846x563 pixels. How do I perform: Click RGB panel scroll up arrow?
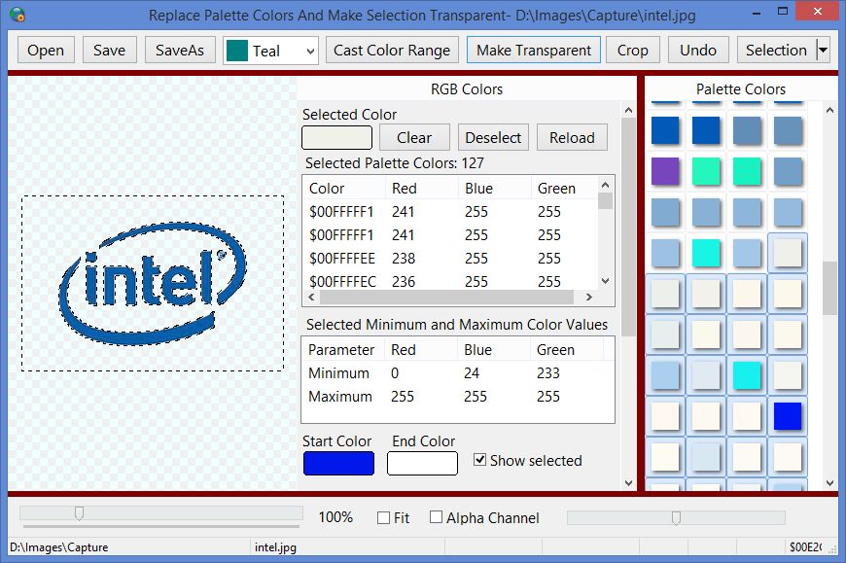(628, 110)
